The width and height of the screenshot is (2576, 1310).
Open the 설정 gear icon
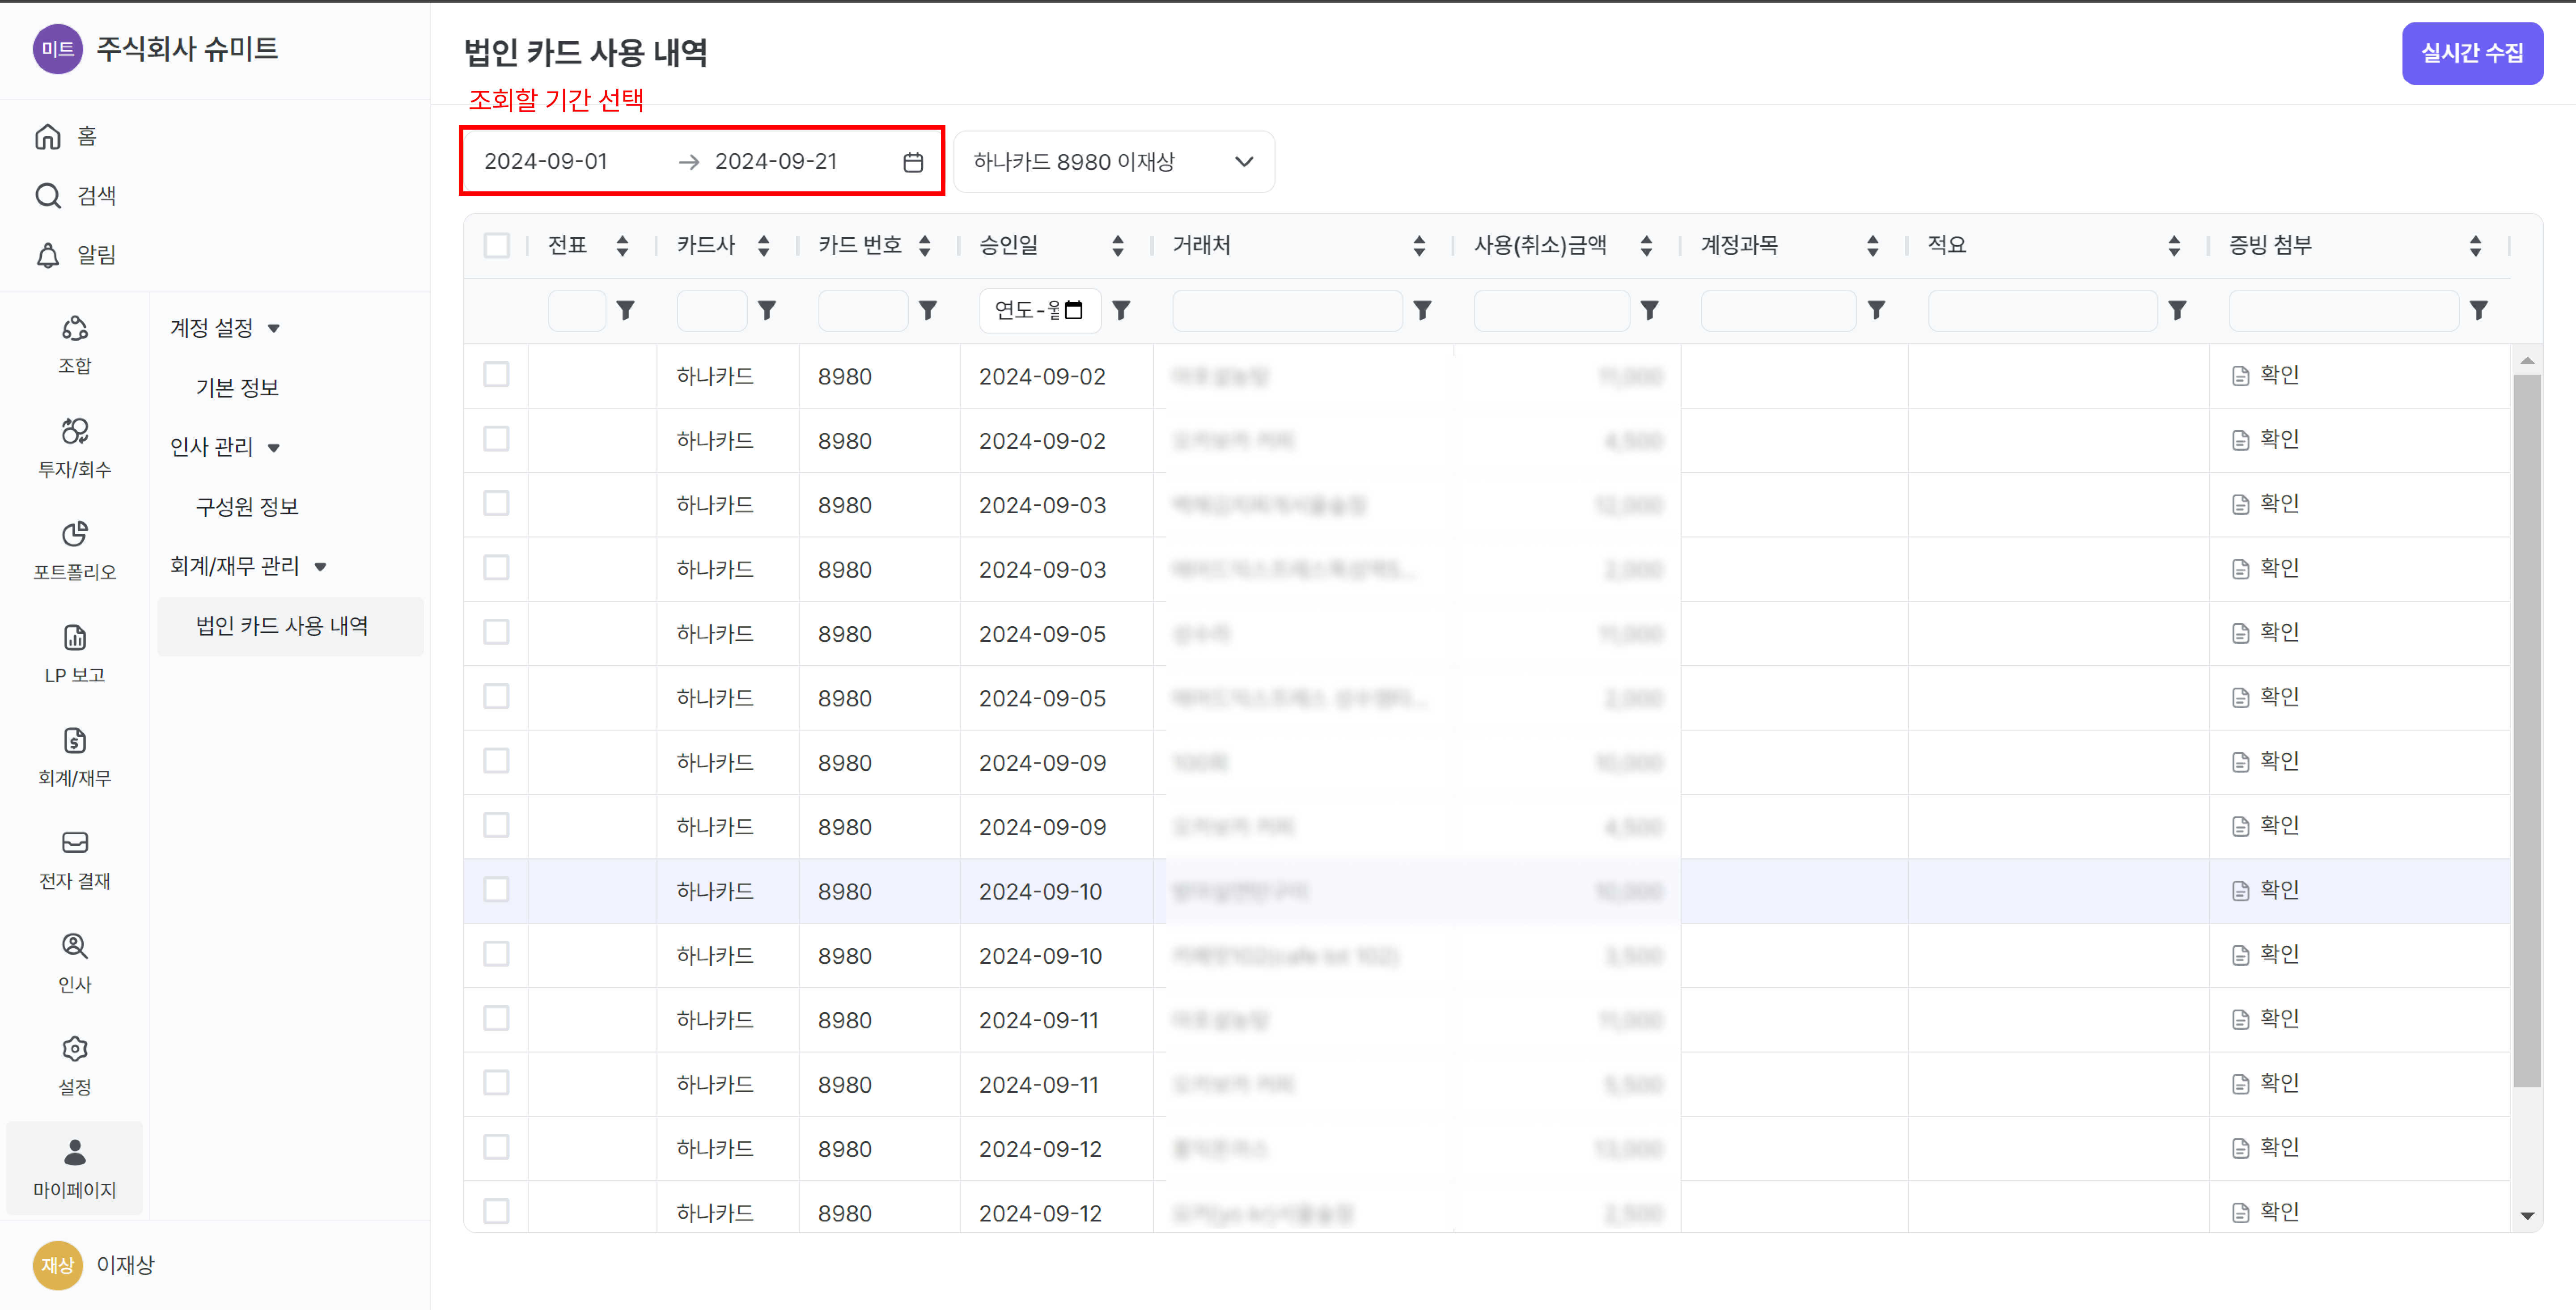coord(75,1049)
